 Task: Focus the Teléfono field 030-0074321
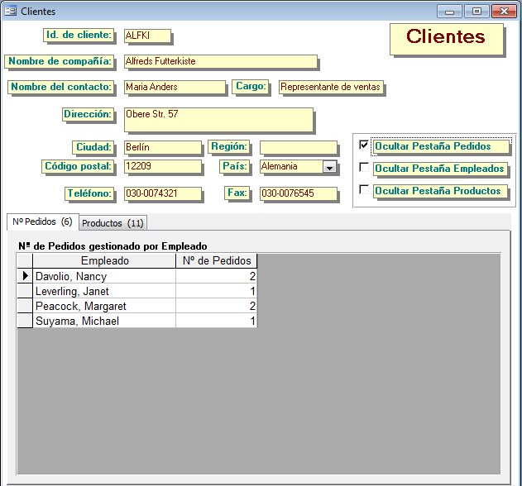coord(163,193)
